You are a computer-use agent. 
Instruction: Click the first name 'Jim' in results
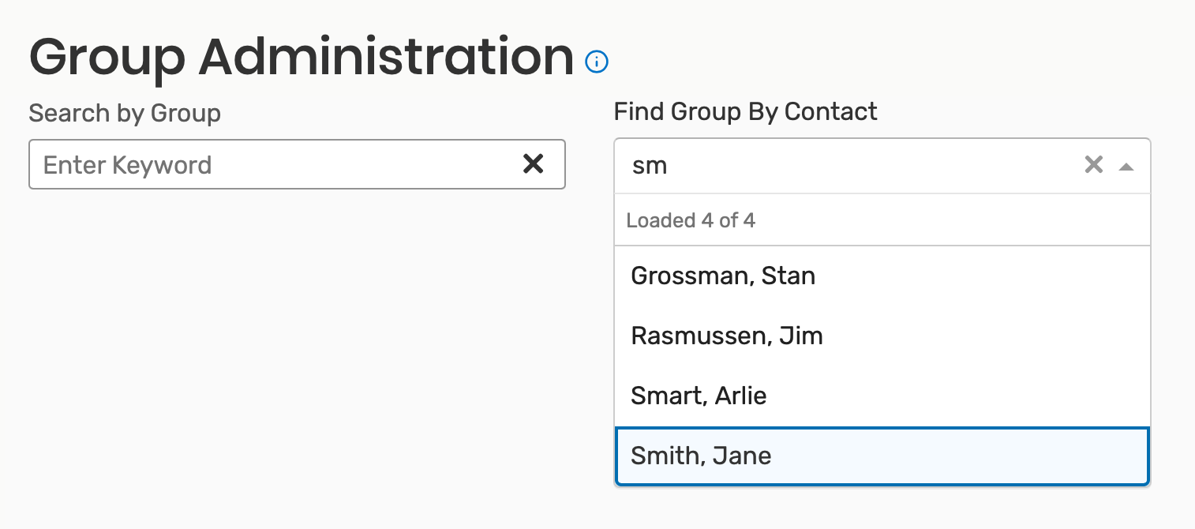click(x=801, y=336)
